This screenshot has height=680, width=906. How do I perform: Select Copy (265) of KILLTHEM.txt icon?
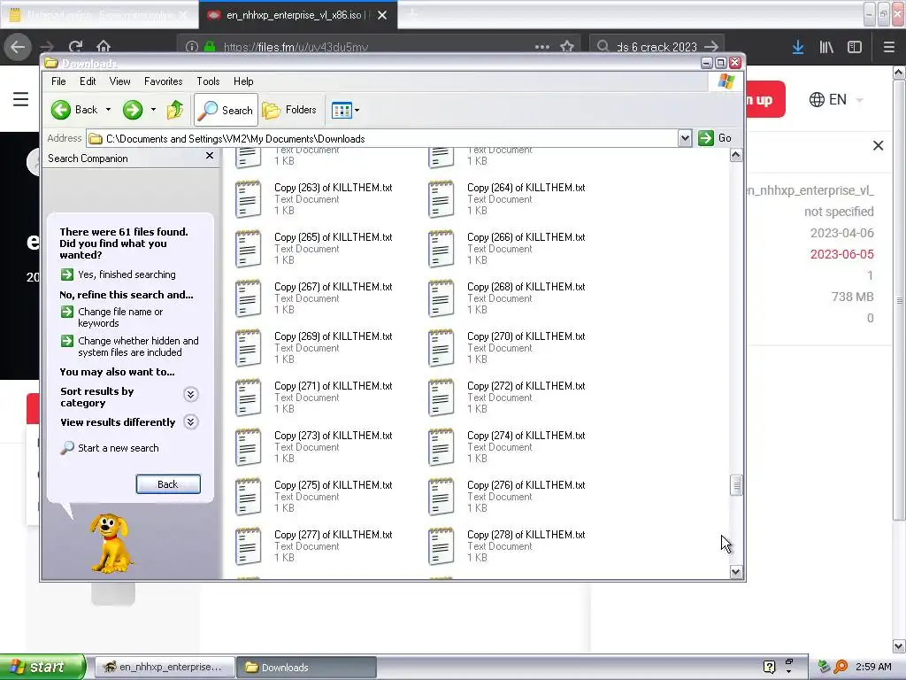[248, 249]
